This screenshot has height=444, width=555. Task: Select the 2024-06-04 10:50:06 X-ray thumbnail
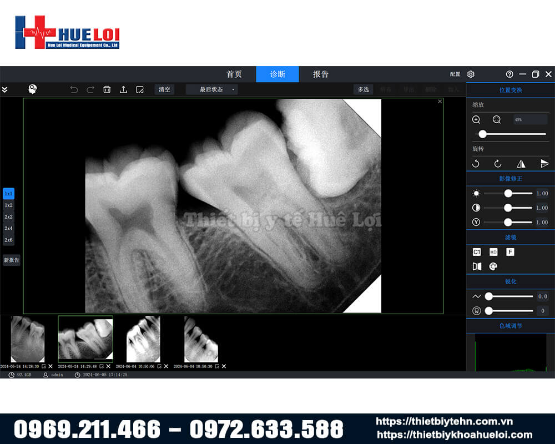143,339
